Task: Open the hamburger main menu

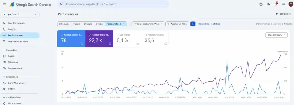Action: click(4, 4)
